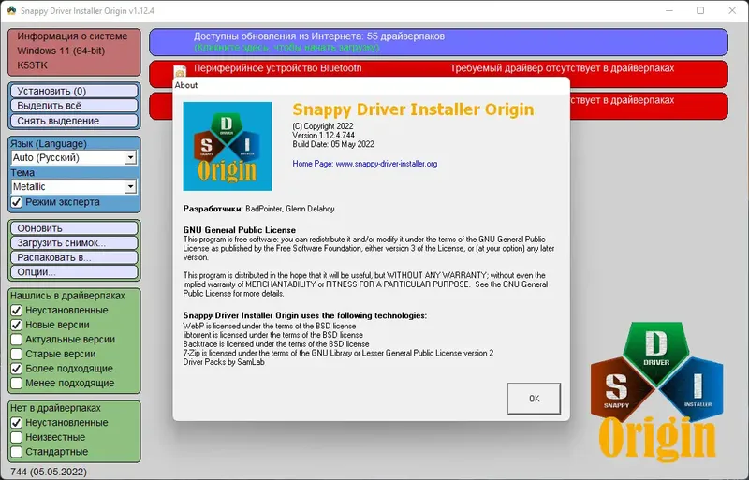Open Опции... settings entry

75,271
